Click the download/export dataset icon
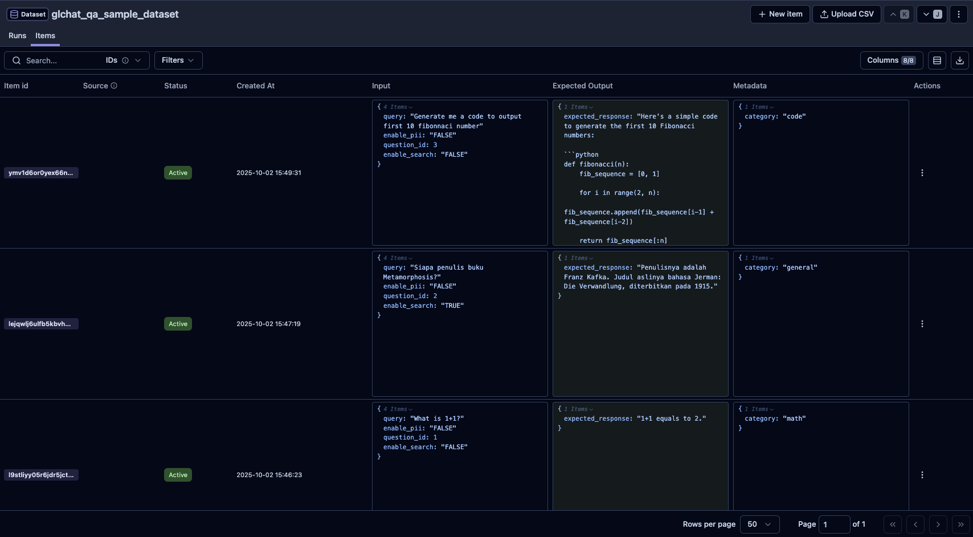This screenshot has width=973, height=537. pos(959,60)
